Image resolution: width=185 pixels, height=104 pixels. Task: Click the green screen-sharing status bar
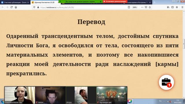pyautogui.click(x=81, y=1)
